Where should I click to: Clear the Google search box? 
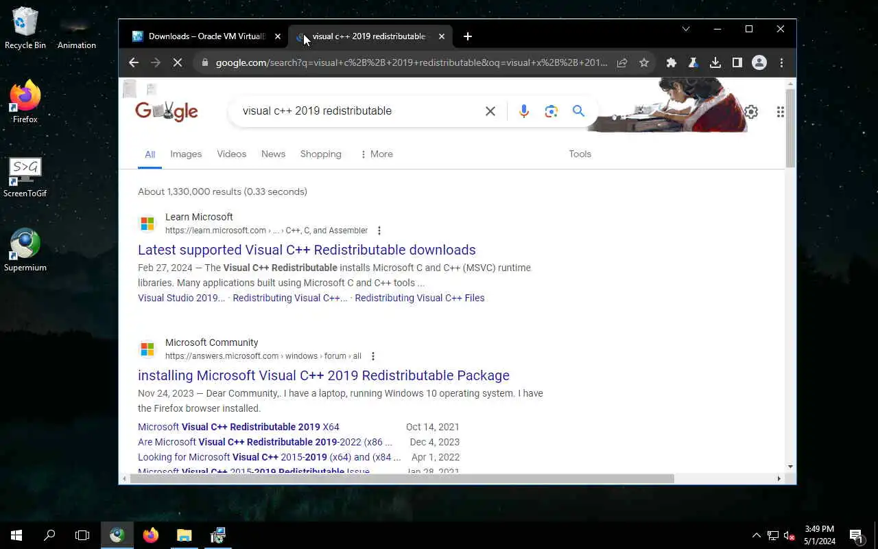coord(490,111)
